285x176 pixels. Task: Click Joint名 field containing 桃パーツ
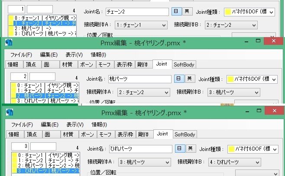click(x=140, y=79)
